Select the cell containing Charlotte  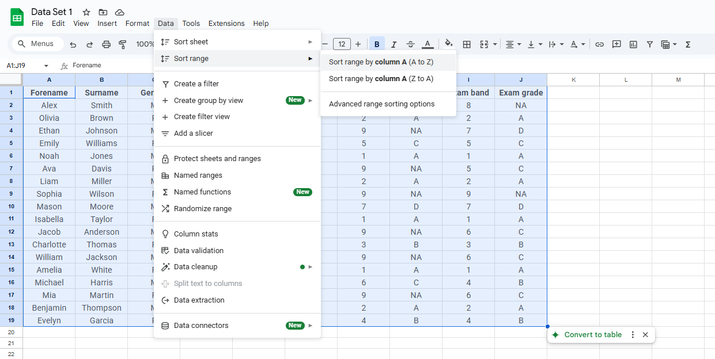[49, 245]
